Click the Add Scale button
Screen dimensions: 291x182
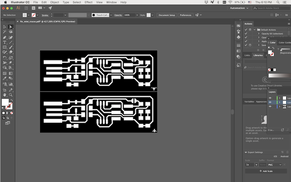pyautogui.click(x=266, y=171)
